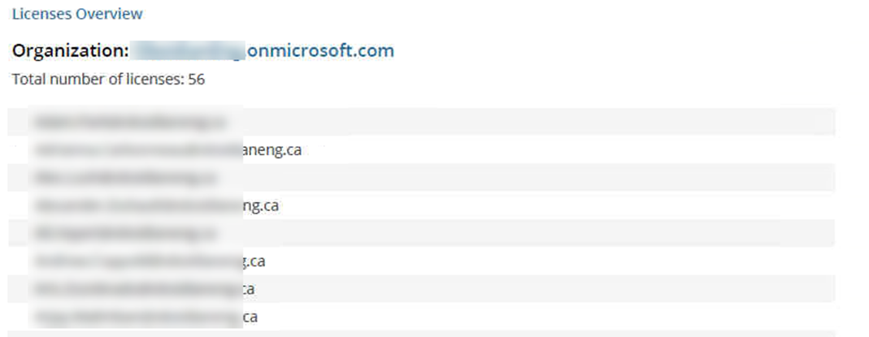
Task: Select the email row ending in 'ng.ca'
Action: [x=421, y=205]
